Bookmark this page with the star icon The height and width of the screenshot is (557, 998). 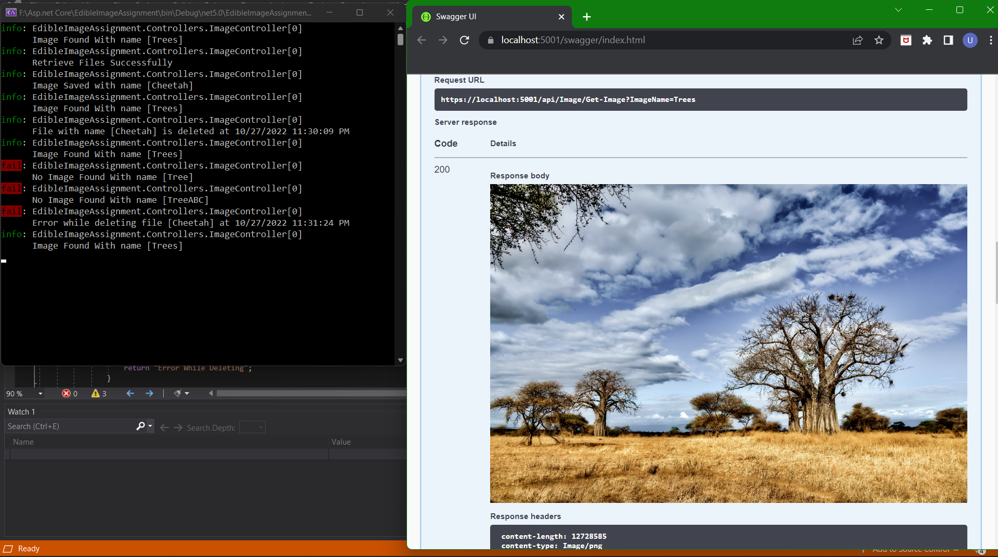879,40
